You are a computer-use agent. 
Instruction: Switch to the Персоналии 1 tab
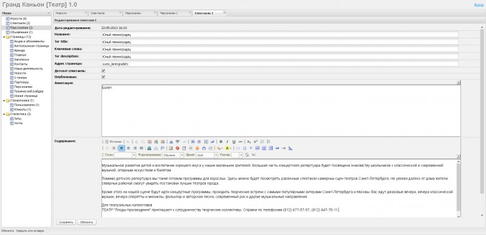(x=175, y=13)
